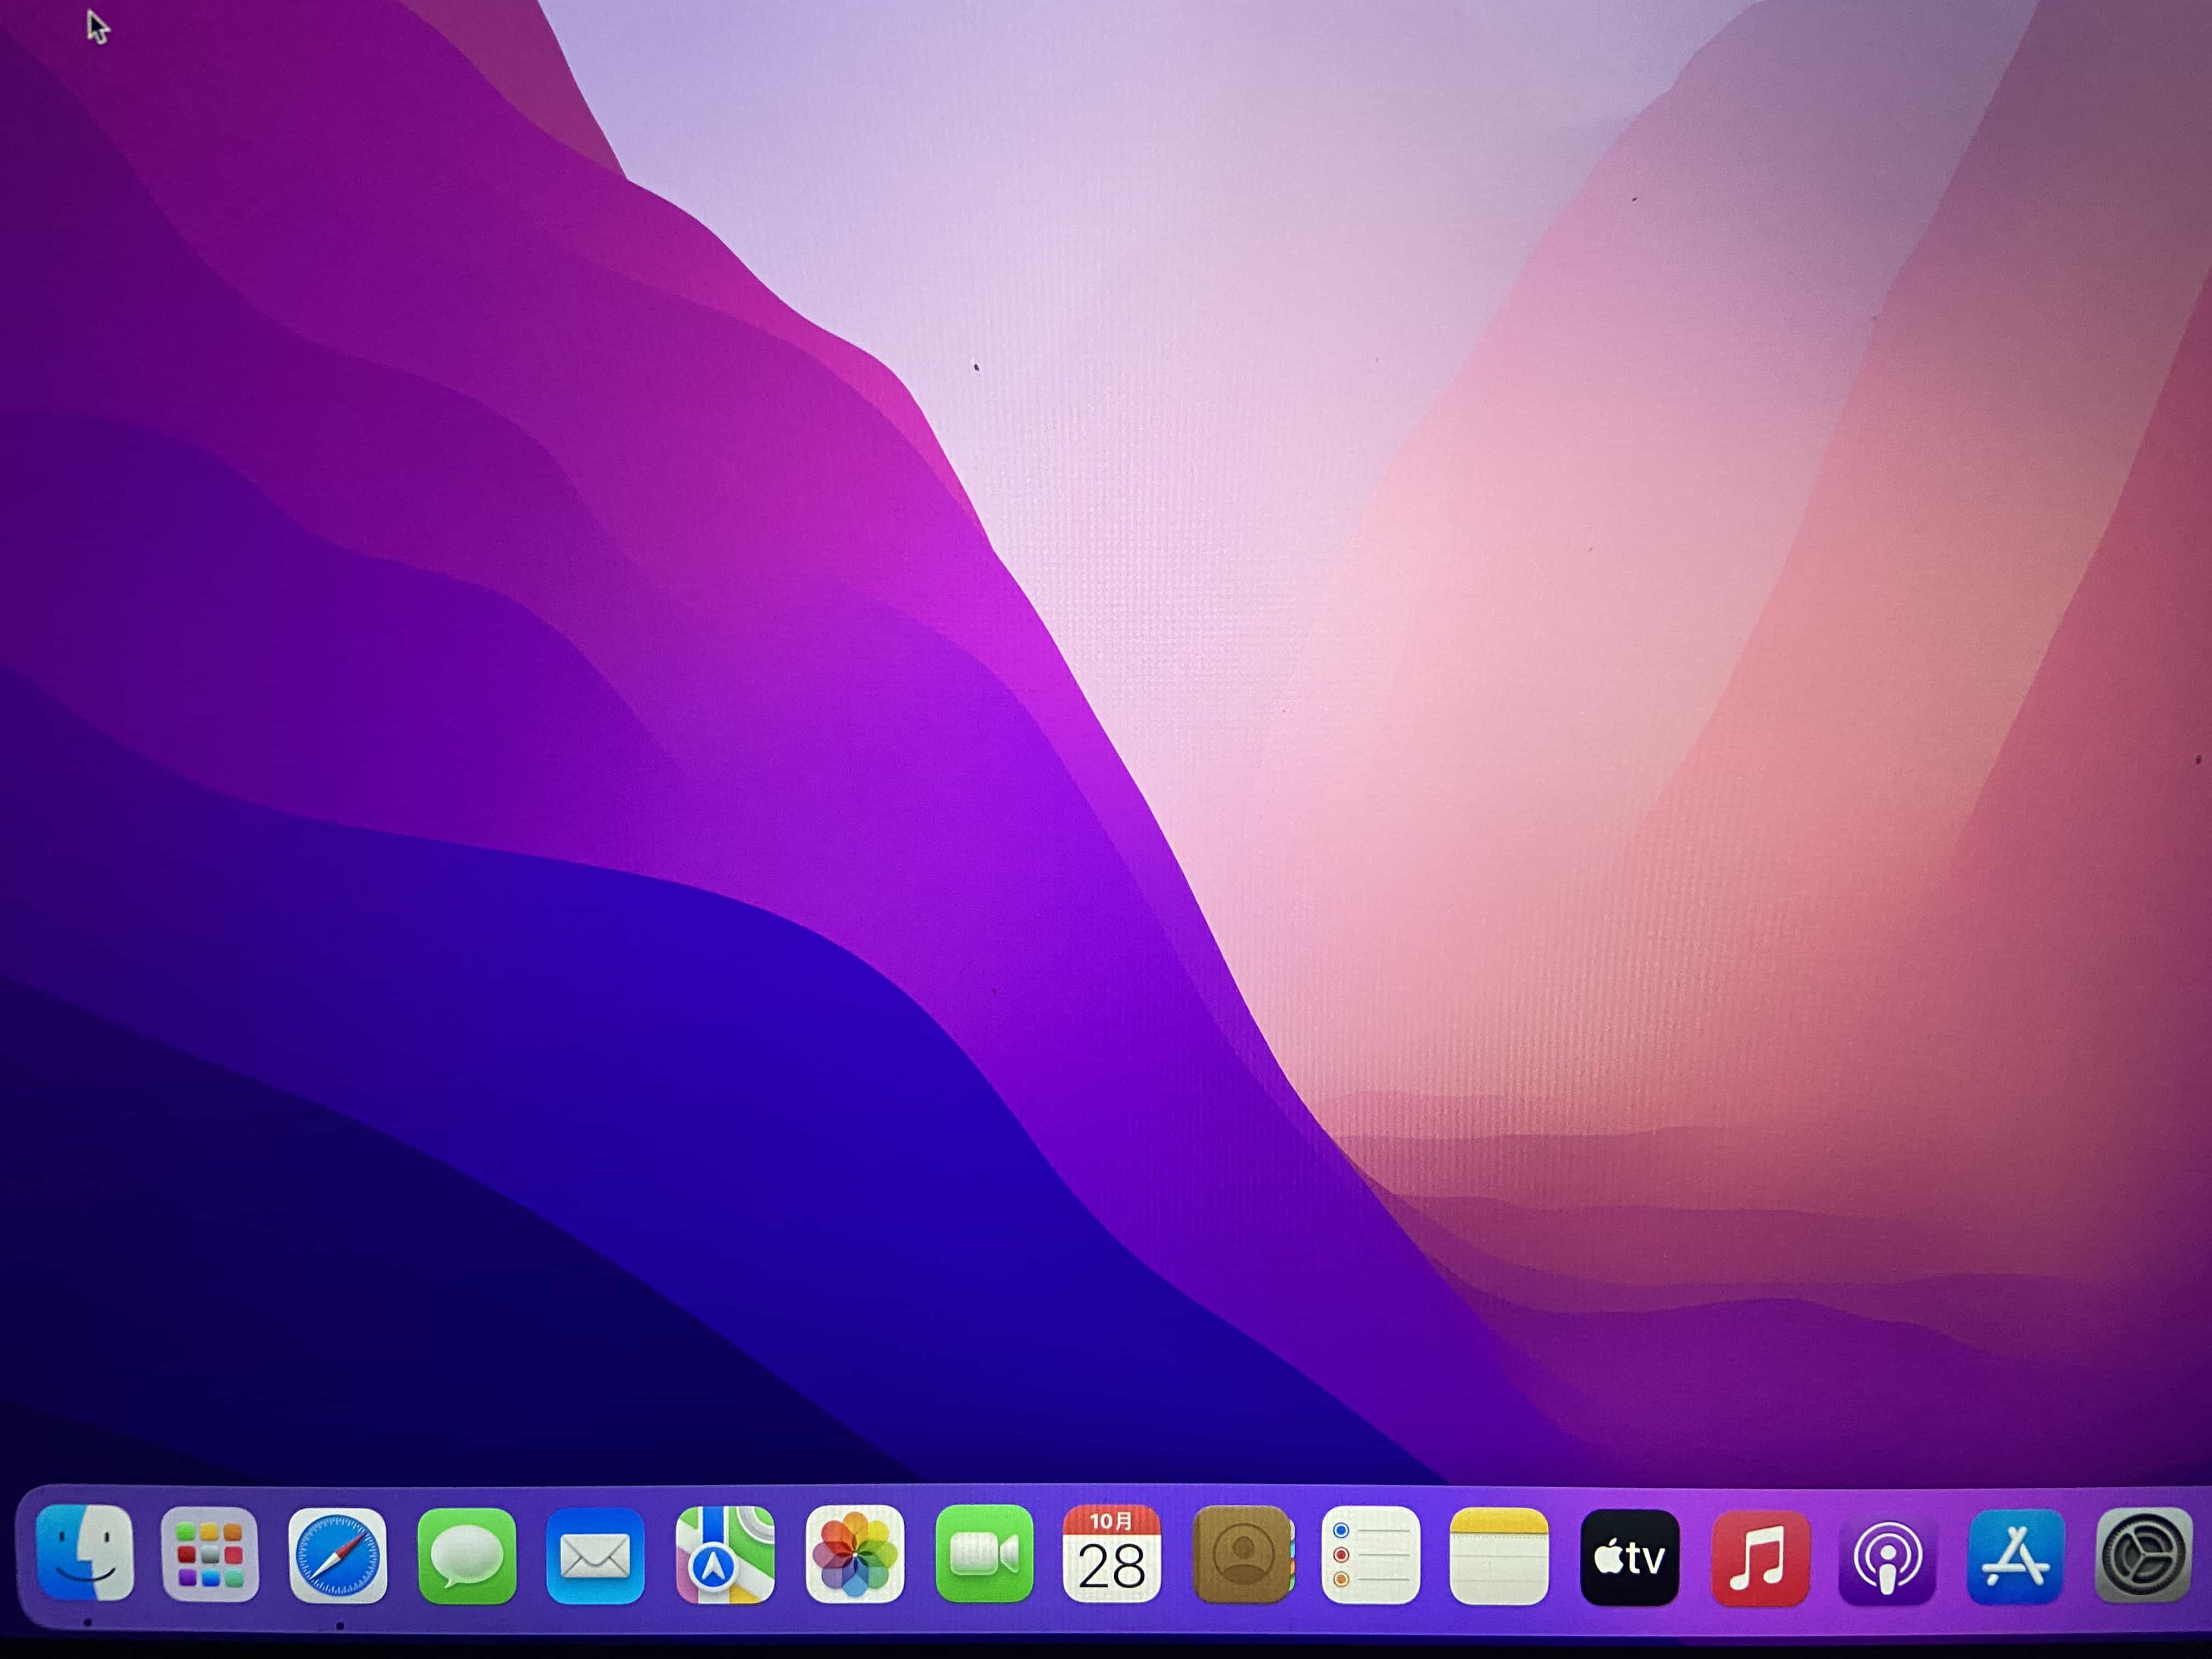Launch the App Store icon
The image size is (2212, 1659).
tap(2015, 1558)
